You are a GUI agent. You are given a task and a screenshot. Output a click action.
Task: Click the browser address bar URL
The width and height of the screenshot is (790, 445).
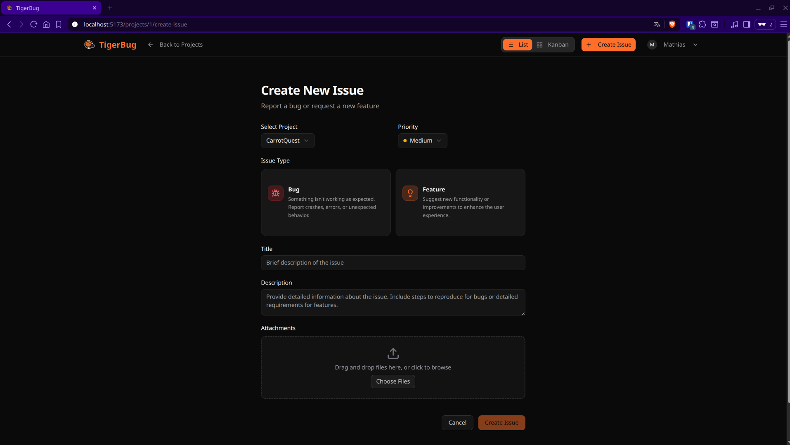pos(135,24)
